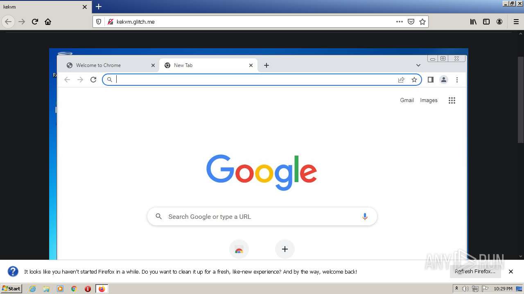Select the kekvm Firefox tab
Viewport: 524px width, 294px height.
click(46, 7)
